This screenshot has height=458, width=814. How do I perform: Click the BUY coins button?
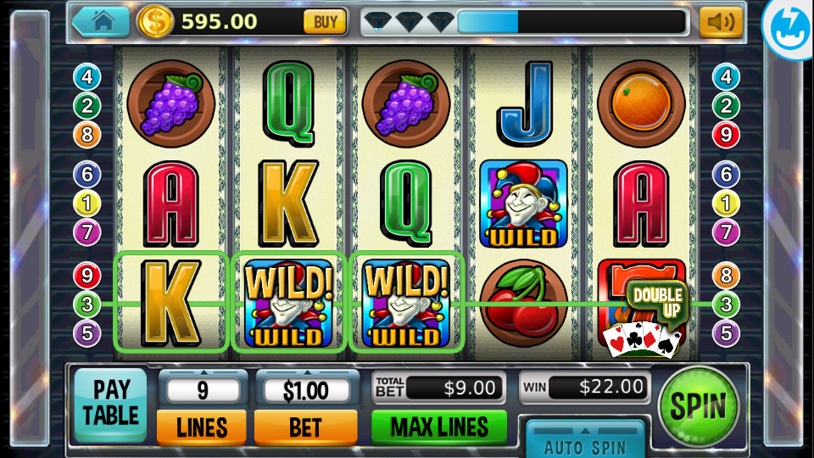[325, 22]
